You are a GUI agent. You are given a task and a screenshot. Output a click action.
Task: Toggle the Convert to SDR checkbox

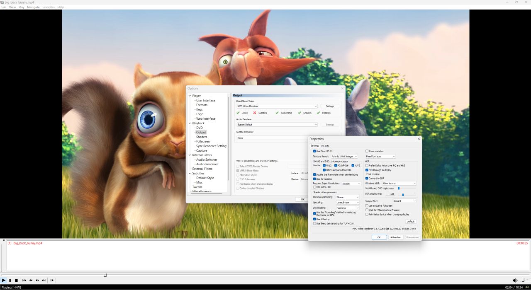tap(367, 178)
